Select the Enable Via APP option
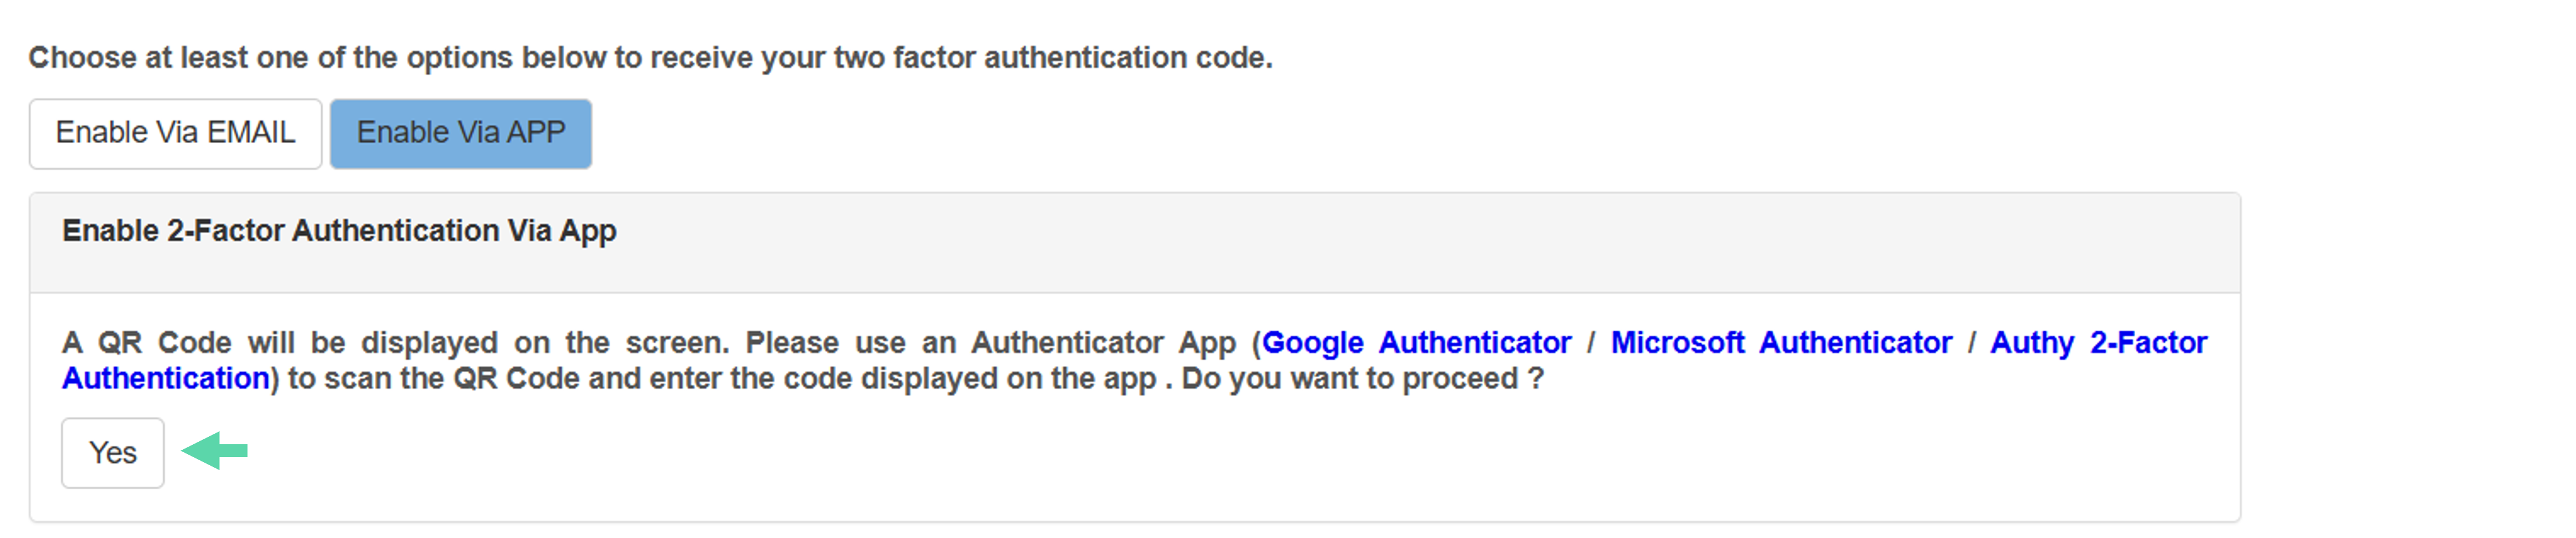This screenshot has width=2576, height=538. pos(461,133)
